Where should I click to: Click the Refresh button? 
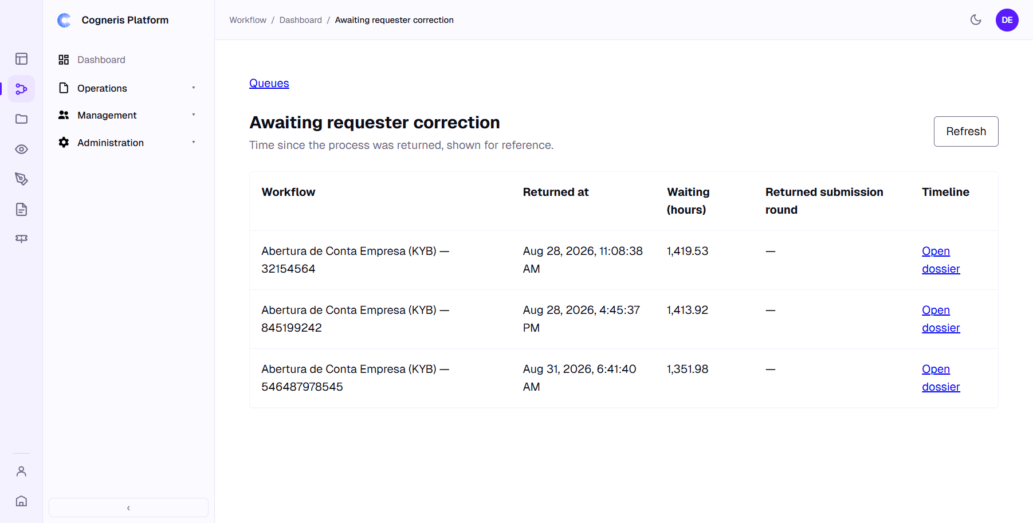[x=966, y=131]
